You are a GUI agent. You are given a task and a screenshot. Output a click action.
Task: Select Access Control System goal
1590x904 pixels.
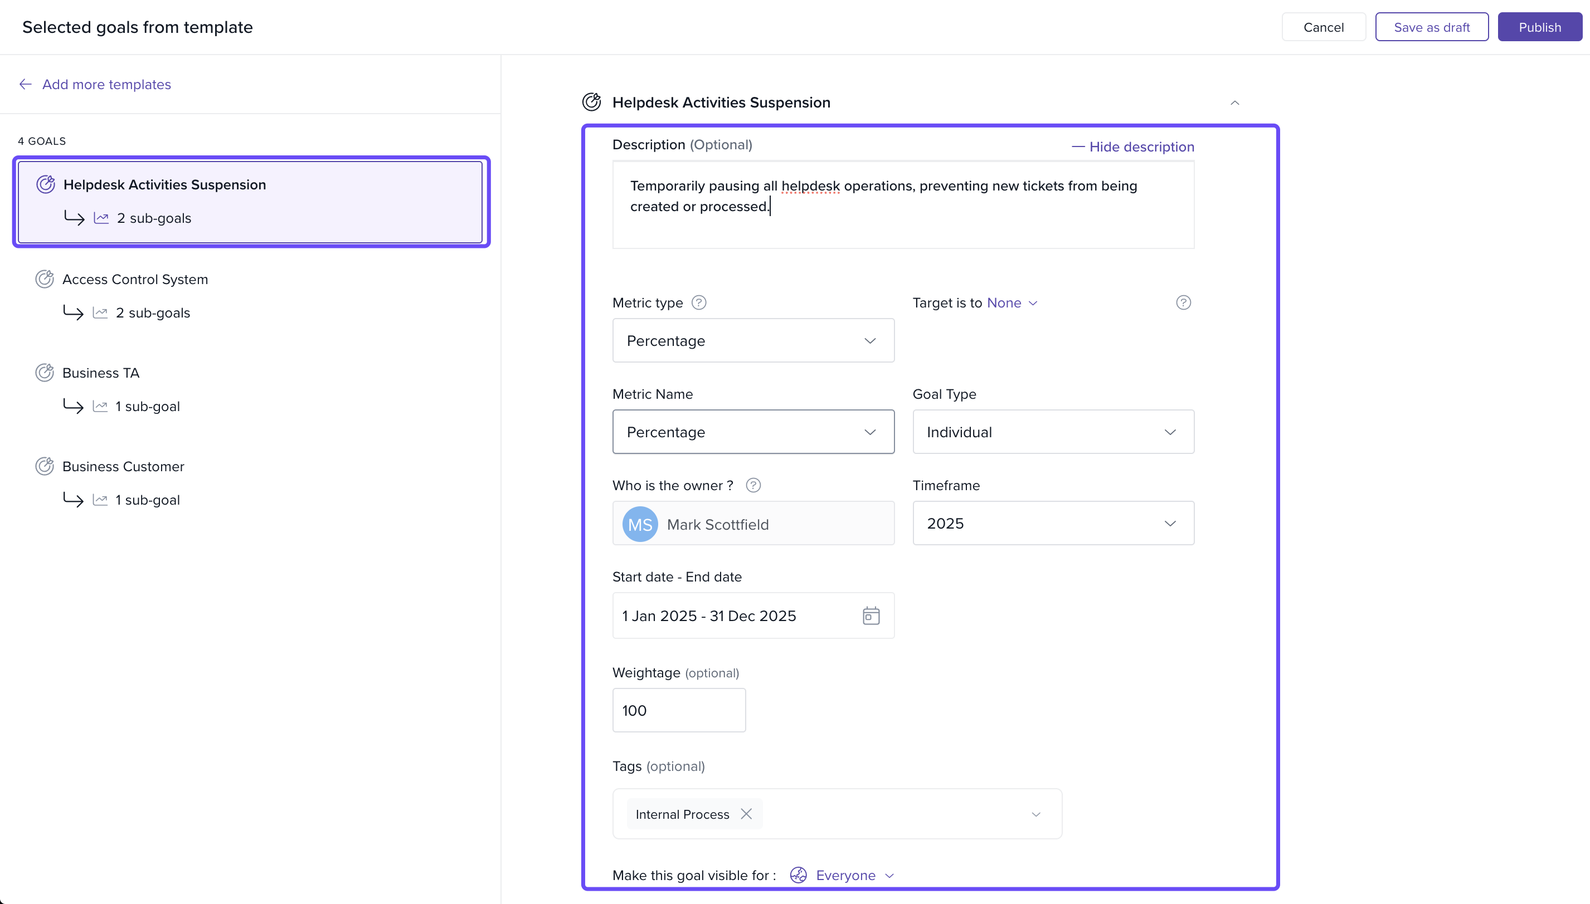point(135,280)
